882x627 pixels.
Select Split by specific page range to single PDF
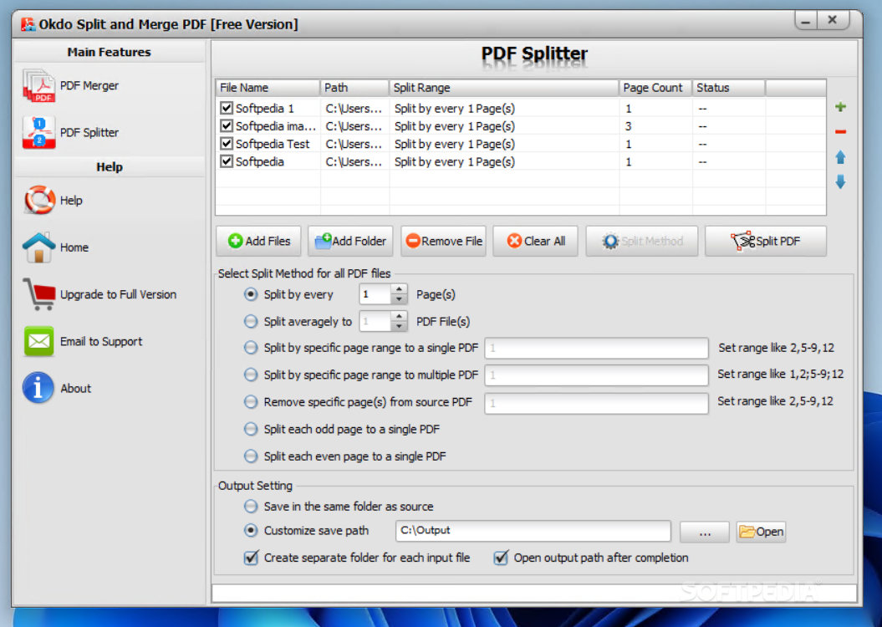pos(251,348)
